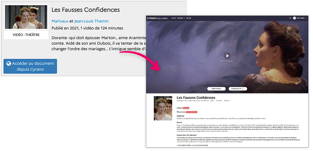The image size is (313, 151).
Task: Click the Bande-annonce button
Action: (216, 89)
